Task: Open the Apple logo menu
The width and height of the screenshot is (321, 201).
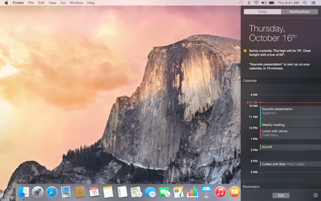Action: tap(6, 3)
